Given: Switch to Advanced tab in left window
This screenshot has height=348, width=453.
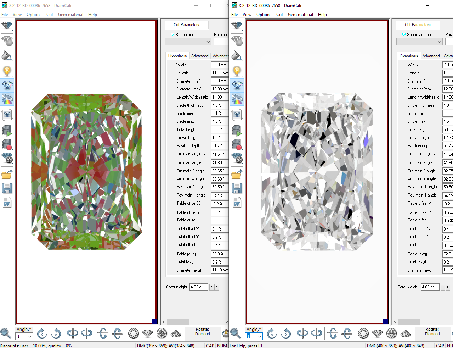Looking at the screenshot, I should click(200, 56).
